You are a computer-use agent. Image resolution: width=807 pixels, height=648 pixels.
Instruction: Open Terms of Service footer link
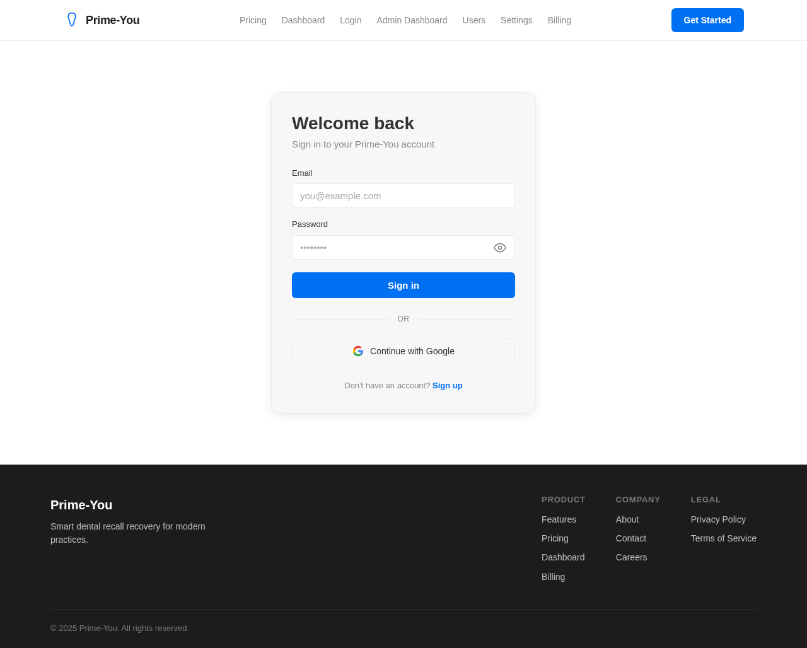click(724, 538)
